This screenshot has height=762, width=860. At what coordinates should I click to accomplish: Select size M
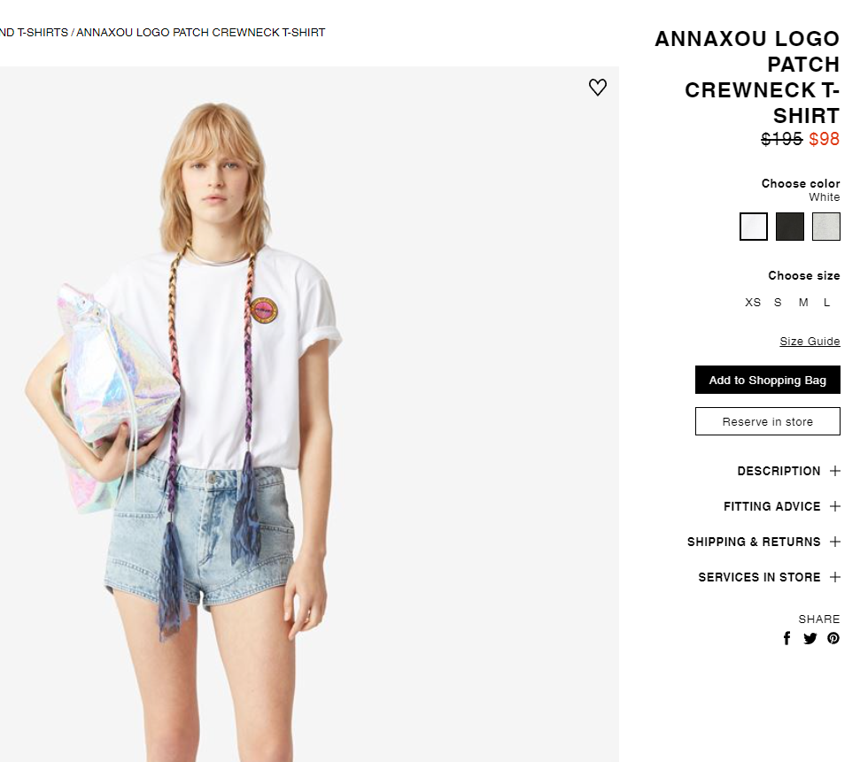coord(803,302)
